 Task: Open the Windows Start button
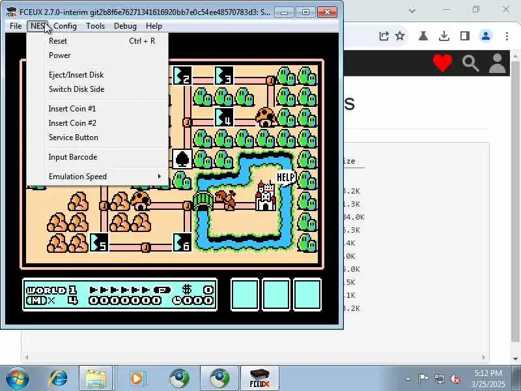17,379
